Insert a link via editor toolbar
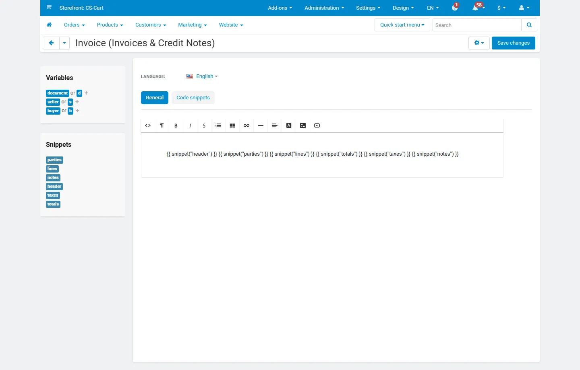This screenshot has height=370, width=580. pyautogui.click(x=246, y=125)
